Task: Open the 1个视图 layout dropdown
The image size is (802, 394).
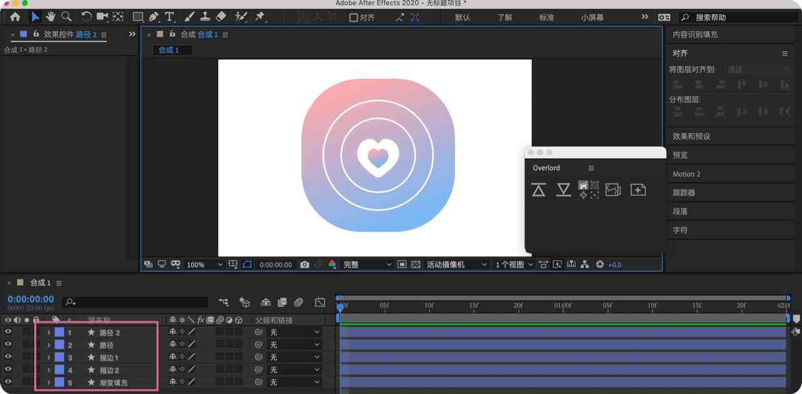Action: click(513, 265)
